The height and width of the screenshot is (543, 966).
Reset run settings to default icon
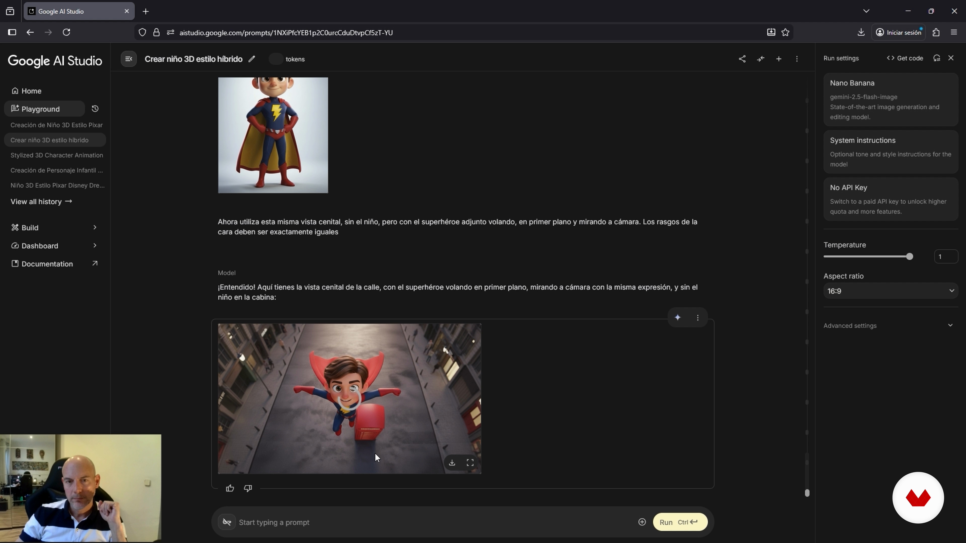[936, 58]
